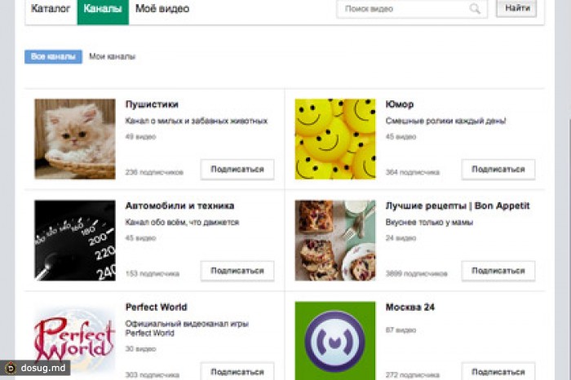Click the Поиск видео search field
Image resolution: width=571 pixels, height=380 pixels.
[x=404, y=9]
